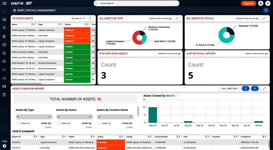Open the Month grouping dropdown on chart
Viewport: 273px width, 150px height.
[171, 96]
